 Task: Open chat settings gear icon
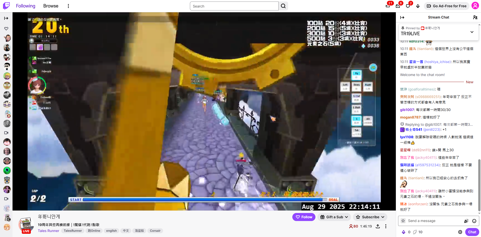(460, 232)
